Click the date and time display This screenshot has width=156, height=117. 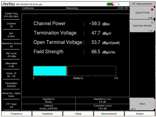coord(29,4)
